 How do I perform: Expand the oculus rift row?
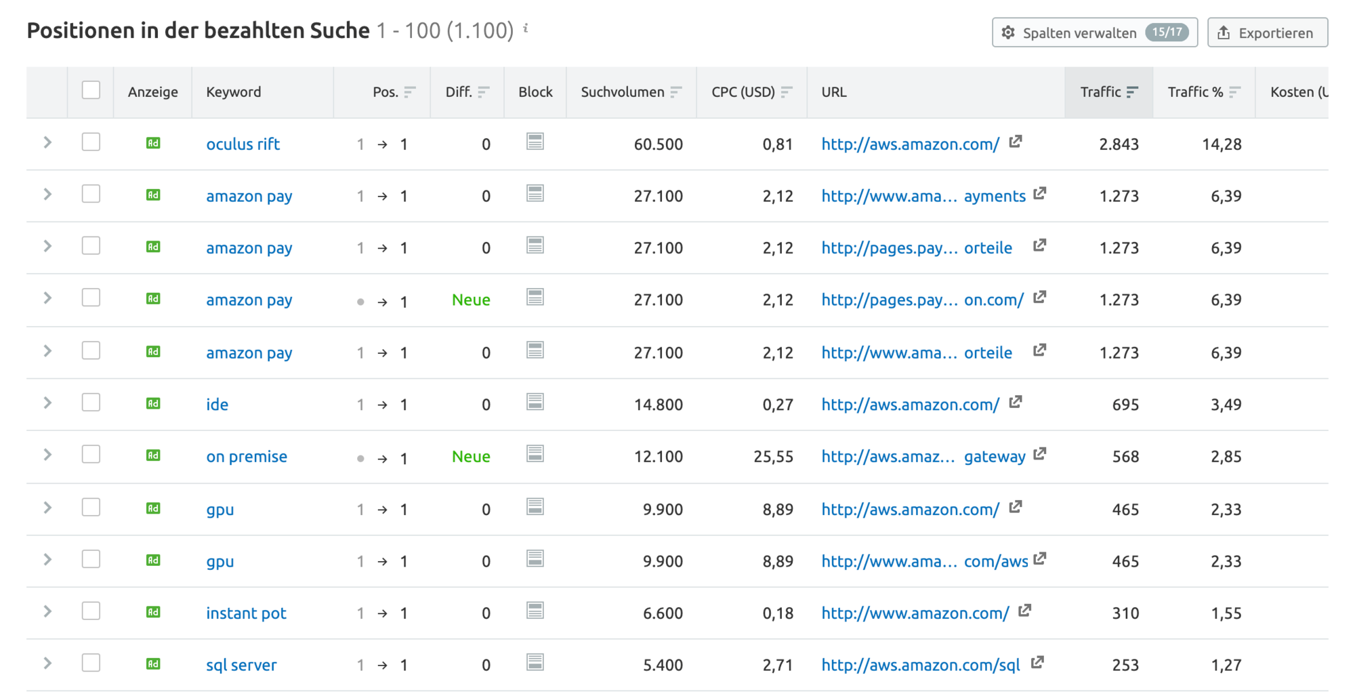[x=47, y=142]
